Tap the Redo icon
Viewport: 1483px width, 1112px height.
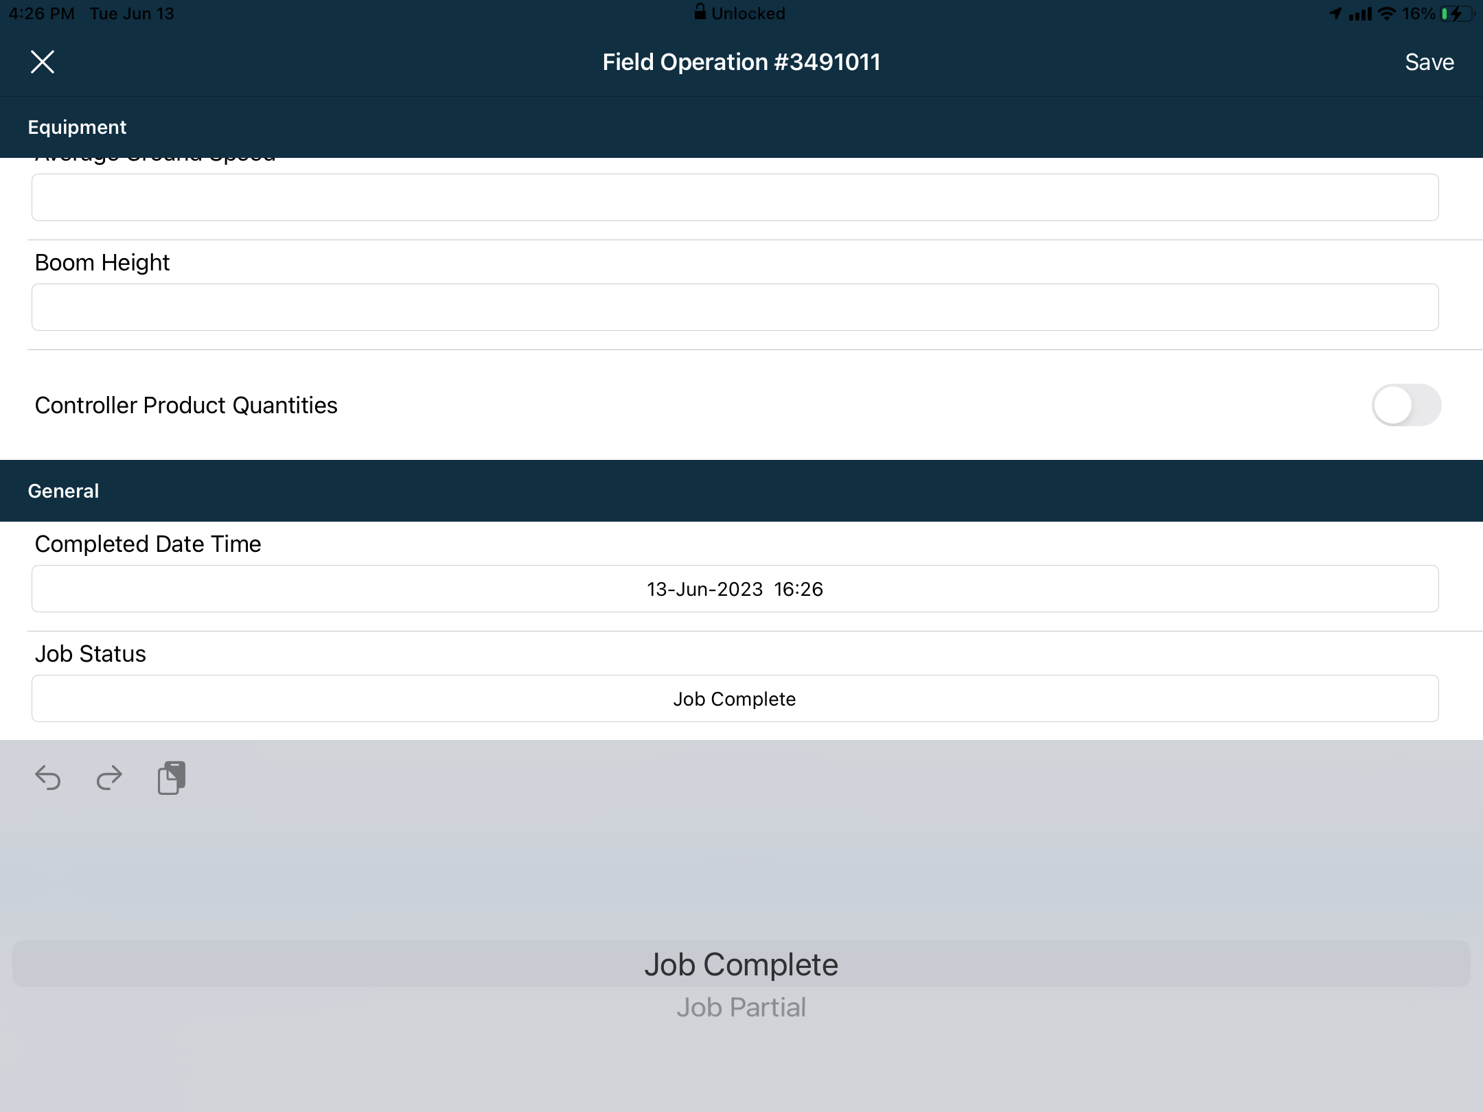click(x=108, y=778)
